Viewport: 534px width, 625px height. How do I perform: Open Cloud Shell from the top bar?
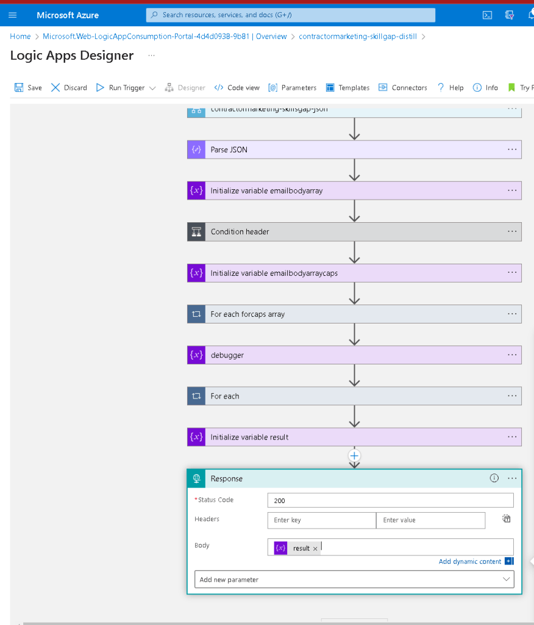(487, 15)
